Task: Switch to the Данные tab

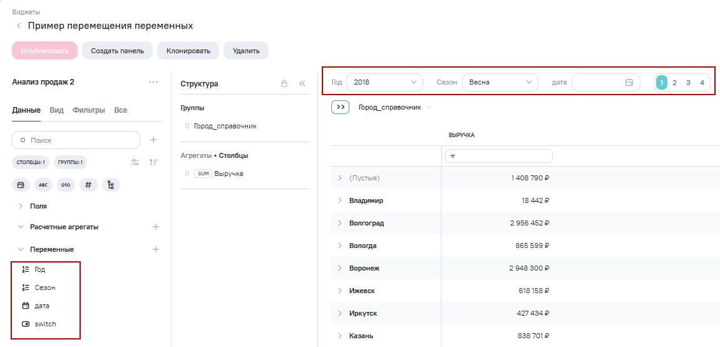Action: (x=26, y=110)
